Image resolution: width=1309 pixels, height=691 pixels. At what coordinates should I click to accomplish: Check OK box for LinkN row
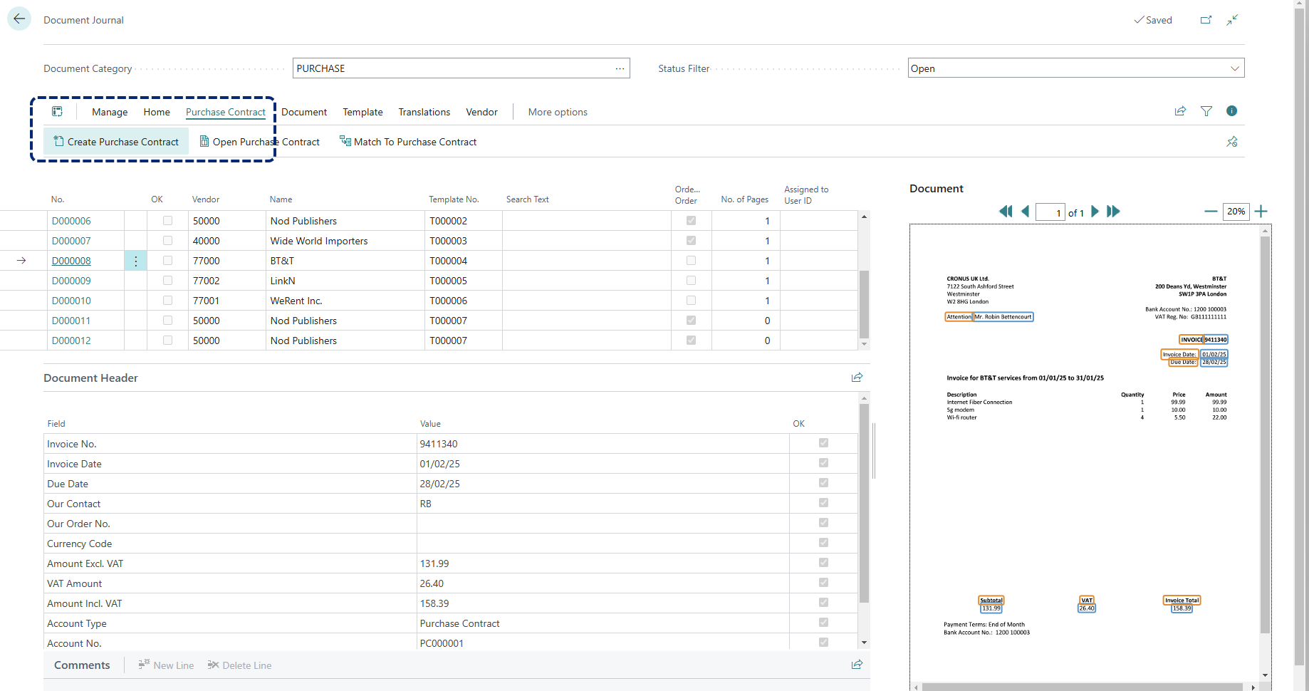pos(167,281)
